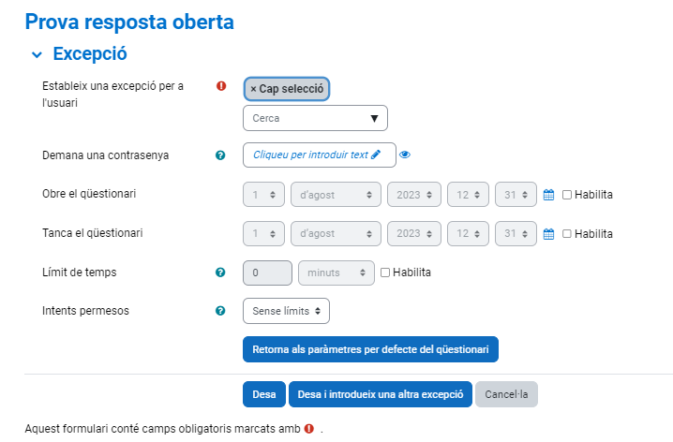The image size is (673, 442).
Task: Click the Cancel·la button
Action: point(506,395)
